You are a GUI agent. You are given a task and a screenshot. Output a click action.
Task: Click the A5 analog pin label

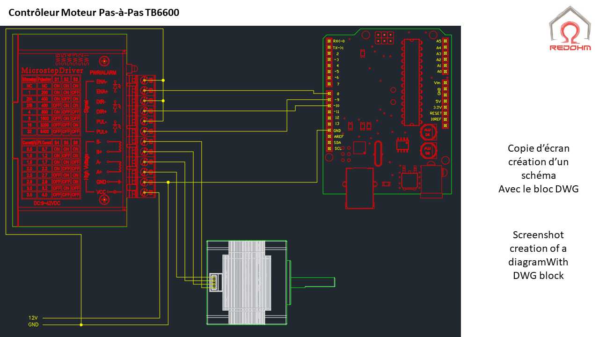(x=439, y=41)
